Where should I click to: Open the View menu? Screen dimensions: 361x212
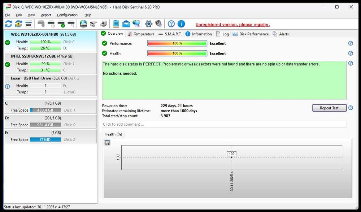(31, 15)
